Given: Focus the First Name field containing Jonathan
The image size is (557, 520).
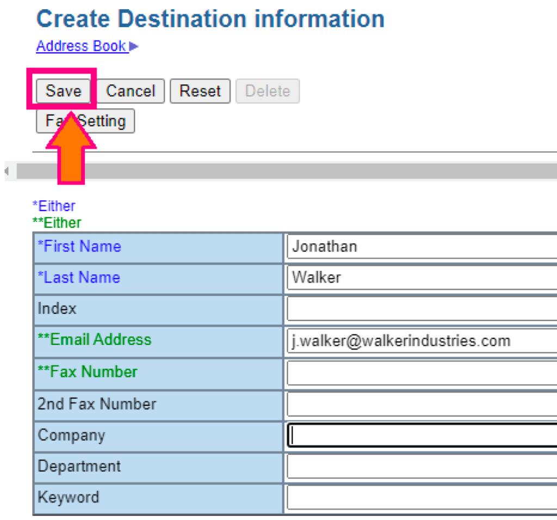Looking at the screenshot, I should pyautogui.click(x=422, y=246).
